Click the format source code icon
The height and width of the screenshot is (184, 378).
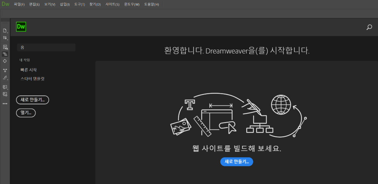5,78
